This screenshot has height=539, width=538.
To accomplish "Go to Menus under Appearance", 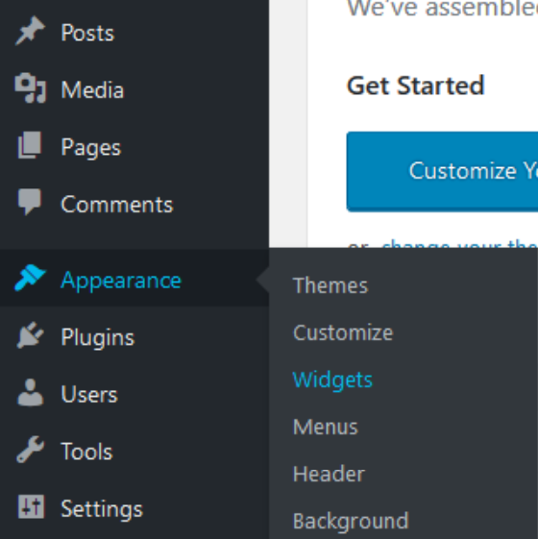I will coord(326,427).
